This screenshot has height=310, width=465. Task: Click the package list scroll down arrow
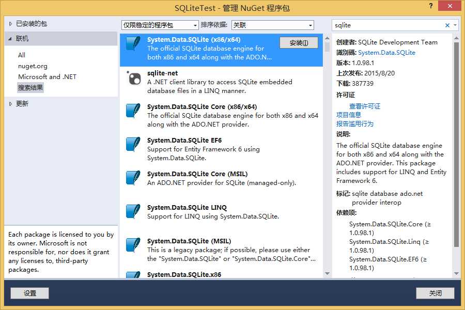point(327,273)
